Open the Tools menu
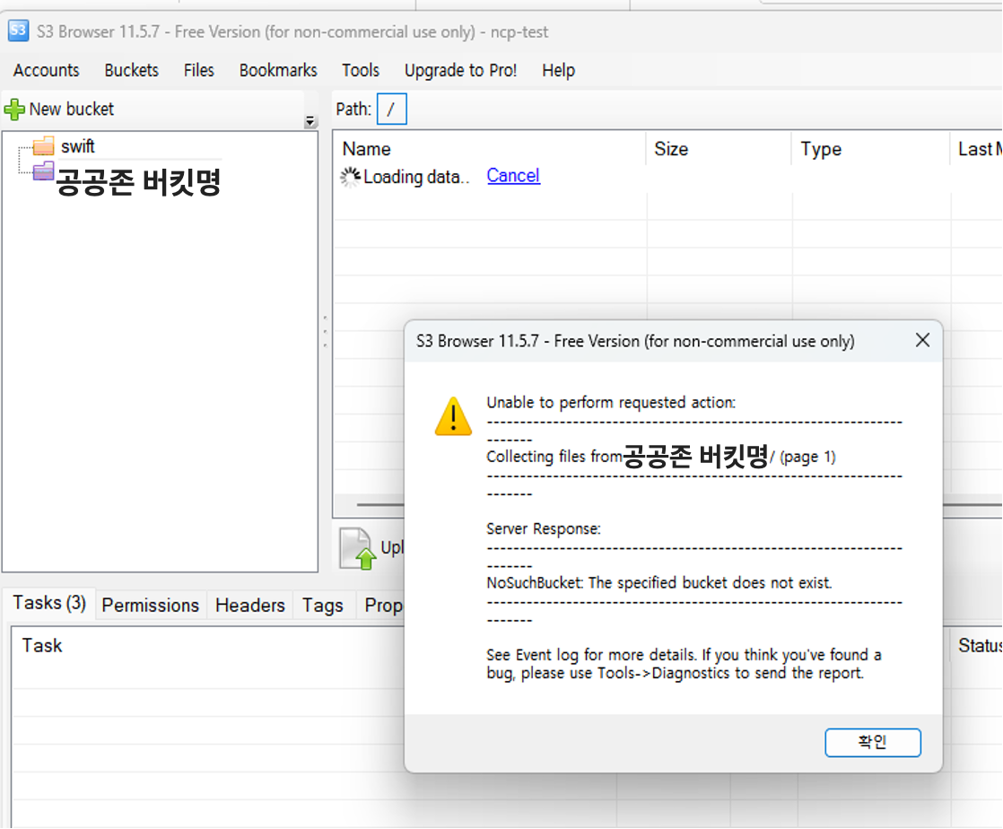Viewport: 1003px width, 829px height. [x=360, y=70]
